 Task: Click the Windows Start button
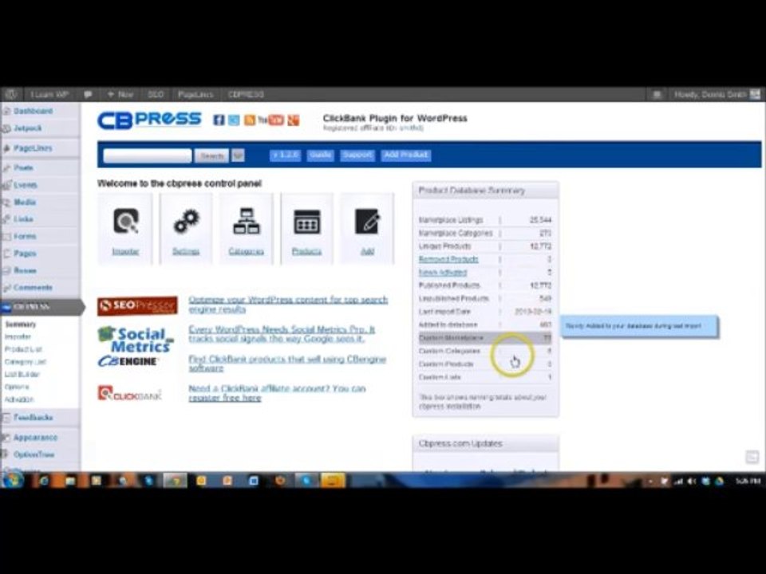(12, 480)
